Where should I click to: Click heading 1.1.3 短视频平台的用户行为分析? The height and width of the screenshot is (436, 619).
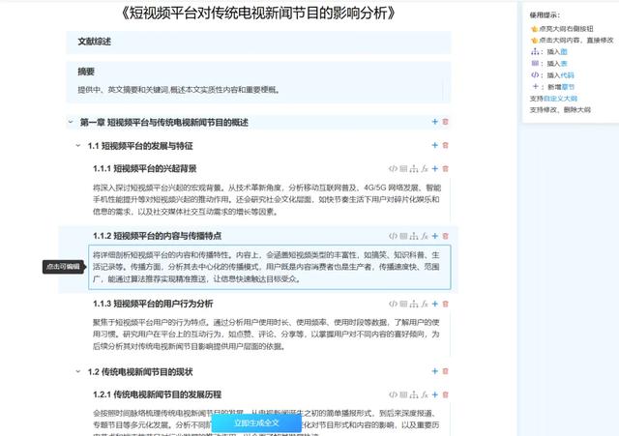(153, 304)
